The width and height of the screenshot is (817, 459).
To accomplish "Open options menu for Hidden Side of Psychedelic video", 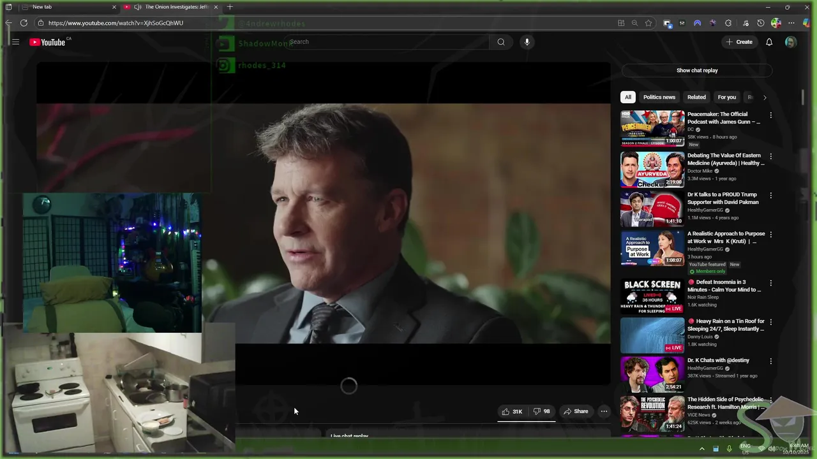I will 770,400.
